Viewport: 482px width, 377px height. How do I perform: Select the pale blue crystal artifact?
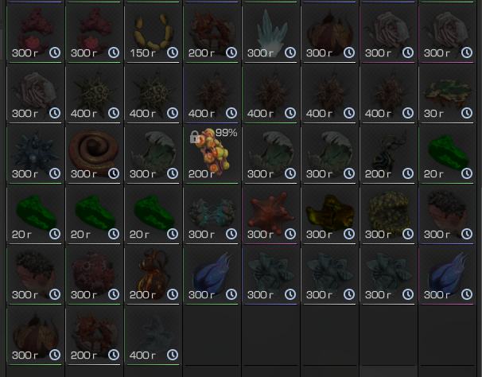270,32
